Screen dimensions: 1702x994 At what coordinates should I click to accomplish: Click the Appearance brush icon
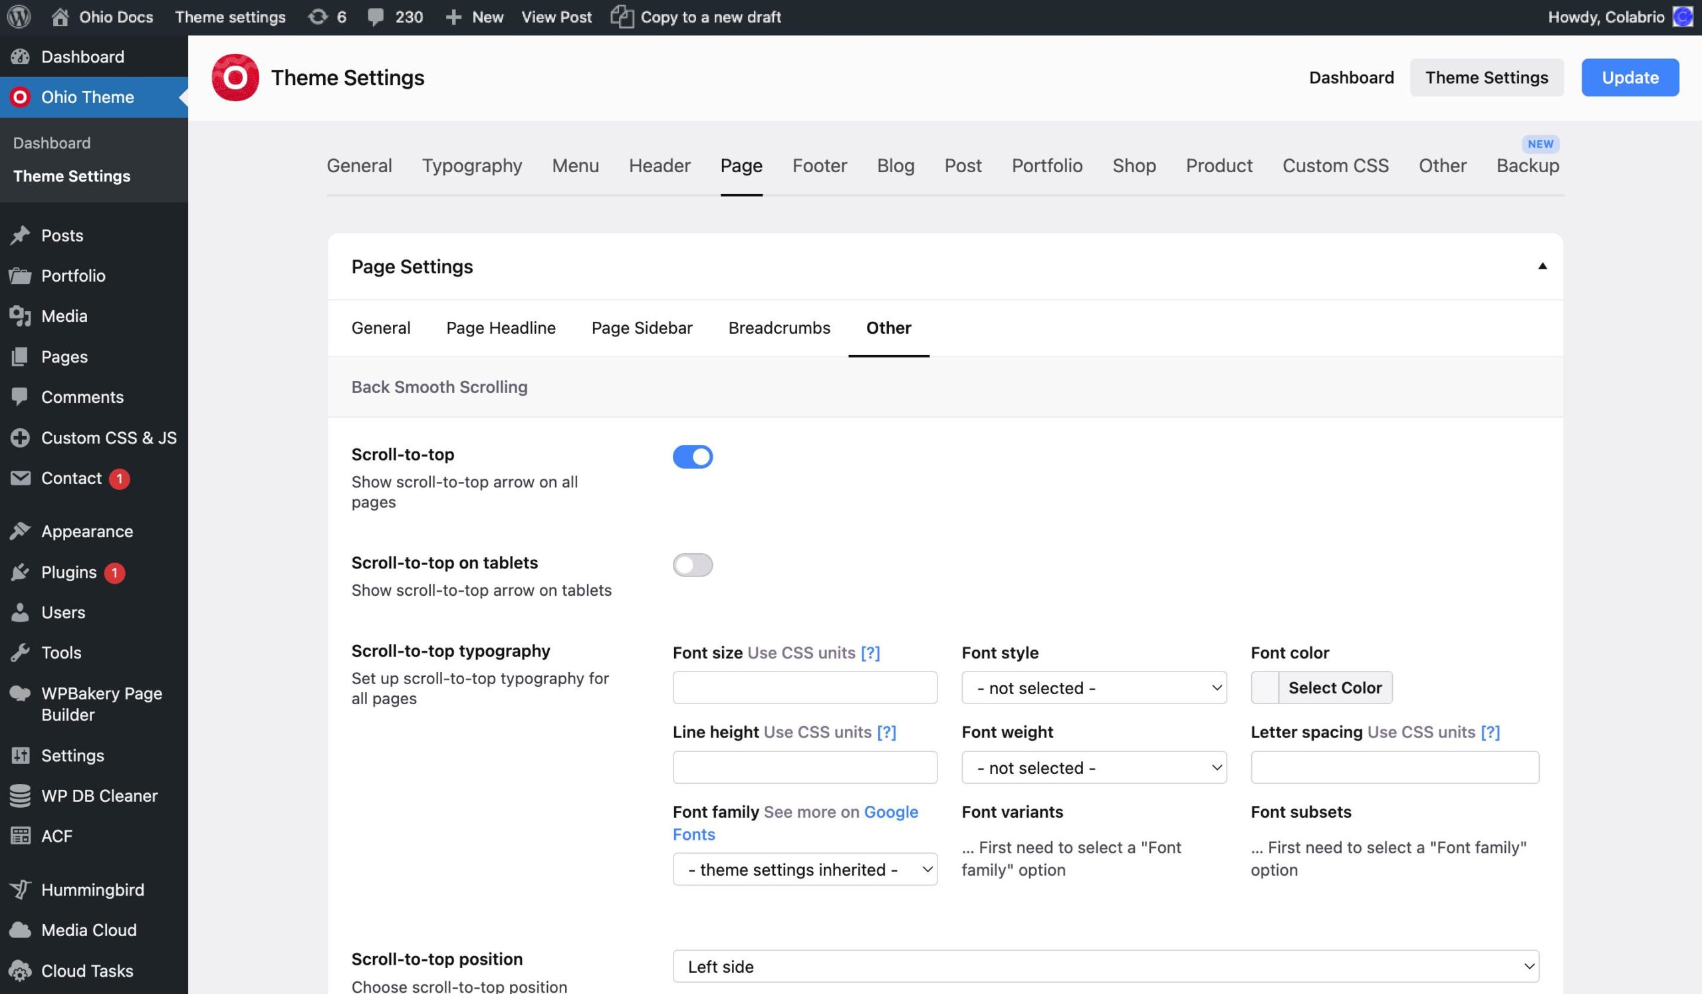coord(20,531)
